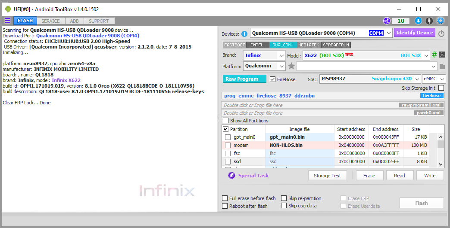Viewport: 450px width, 228px height.
Task: Expand the SoC MSM8937 dropdown
Action: (x=417, y=79)
